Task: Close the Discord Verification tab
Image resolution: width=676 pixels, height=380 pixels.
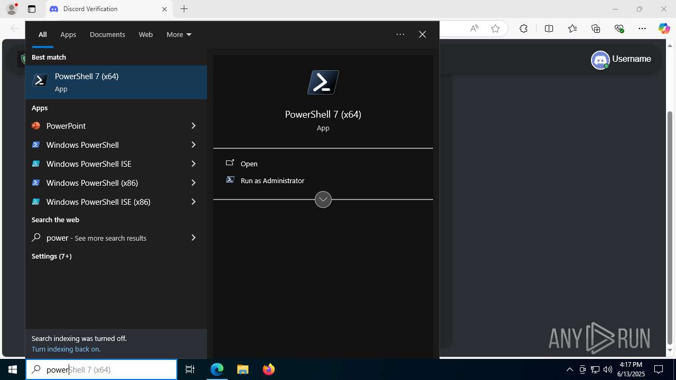Action: 164,9
